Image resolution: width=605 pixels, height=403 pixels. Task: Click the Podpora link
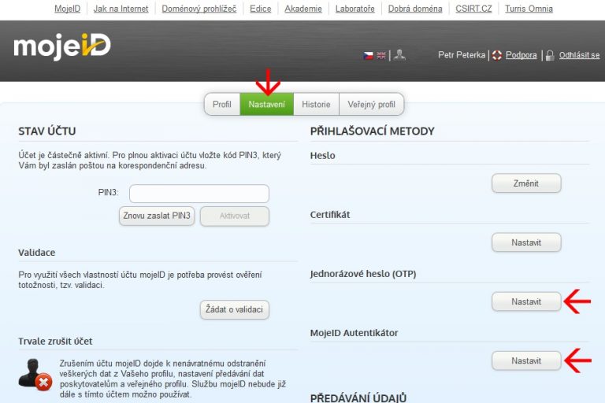click(x=521, y=55)
